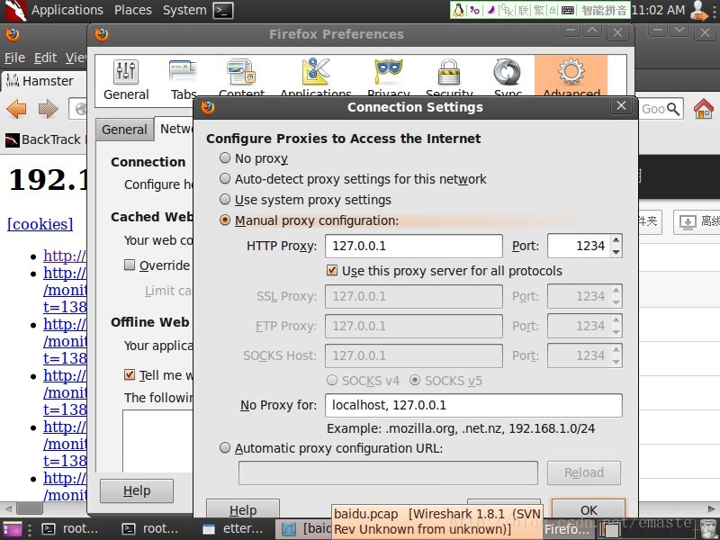Open the Applications preferences pane icon

pos(316,72)
